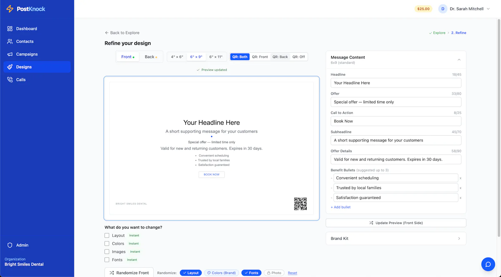Toggle the Layout randomize chip
Viewport: 501px width, 277px height.
[191, 273]
